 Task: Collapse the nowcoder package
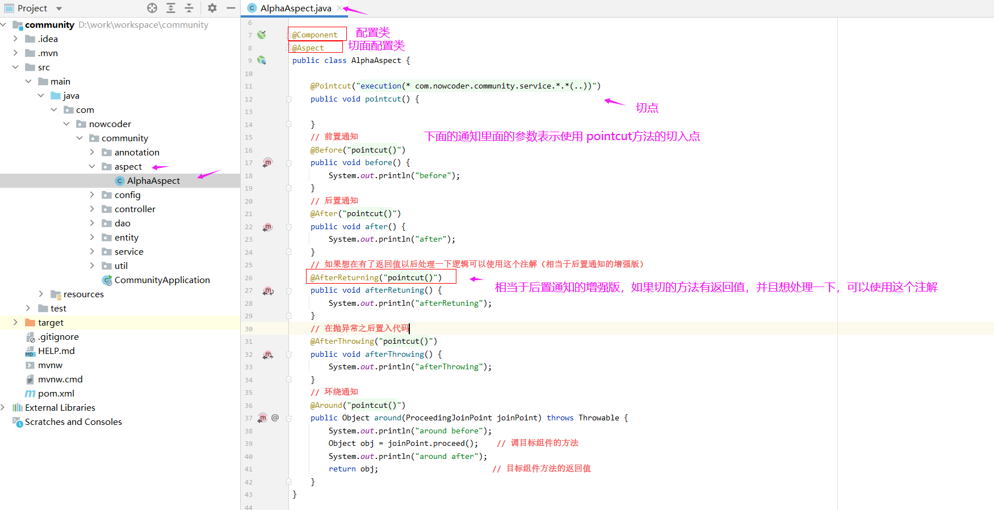[66, 124]
